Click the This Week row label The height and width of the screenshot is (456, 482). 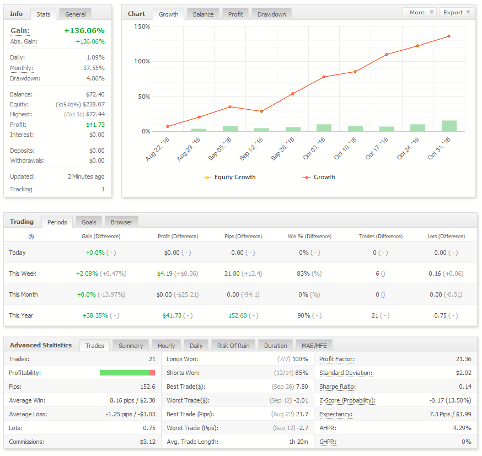(23, 273)
